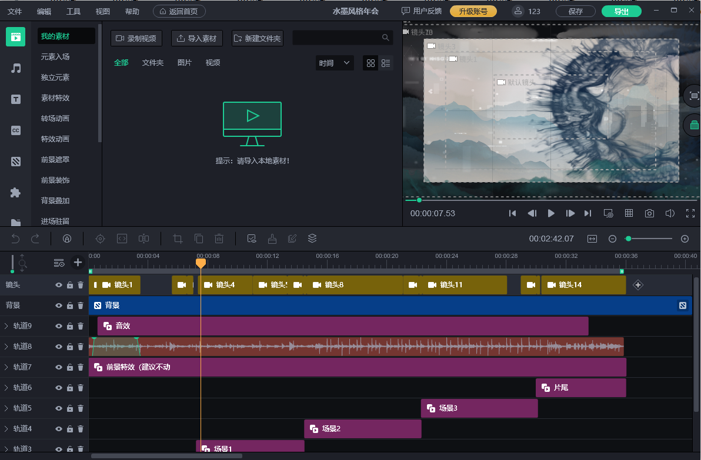Click the 导出 export button
This screenshot has height=460, width=701.
pos(622,11)
